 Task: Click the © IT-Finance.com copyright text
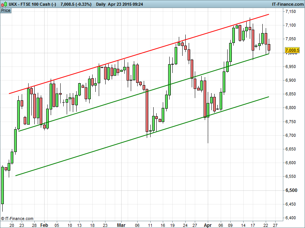point(17,218)
